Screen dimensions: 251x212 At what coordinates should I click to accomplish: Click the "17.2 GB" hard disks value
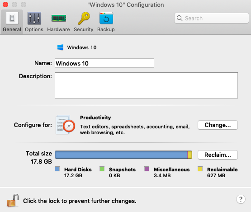pos(73,175)
